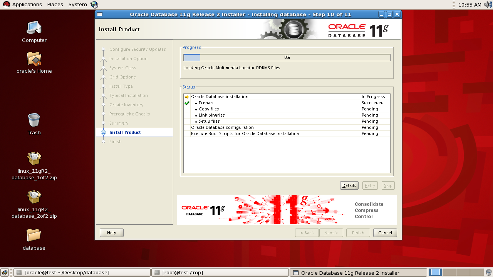Click the Consolidate Compress Control banner
The width and height of the screenshot is (493, 277).
tap(287, 210)
